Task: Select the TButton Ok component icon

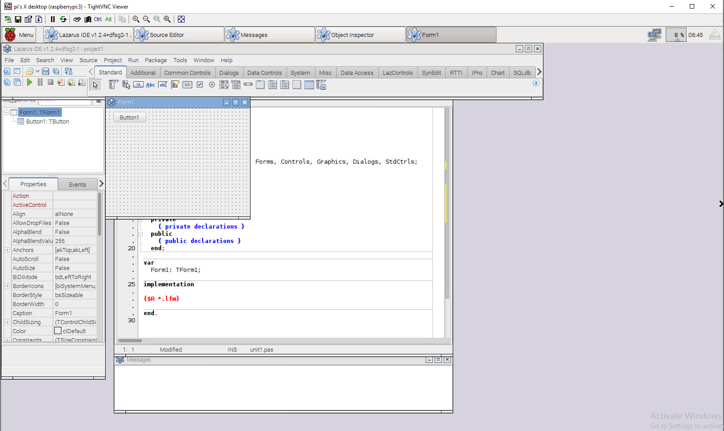Action: coord(139,85)
